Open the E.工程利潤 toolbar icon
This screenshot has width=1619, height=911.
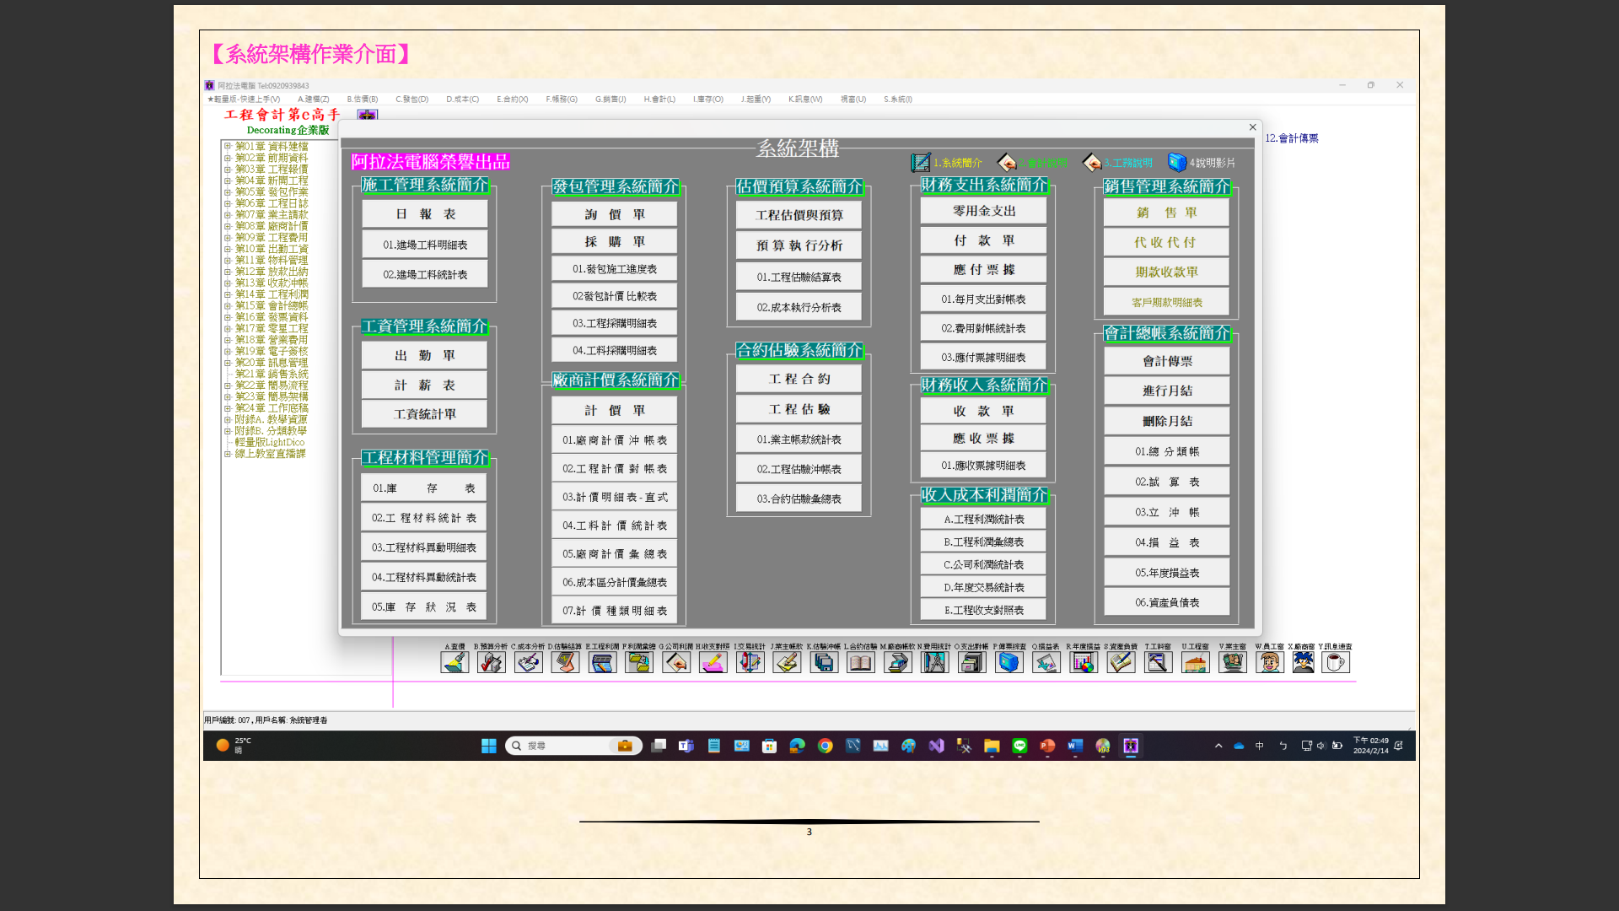coord(602,662)
